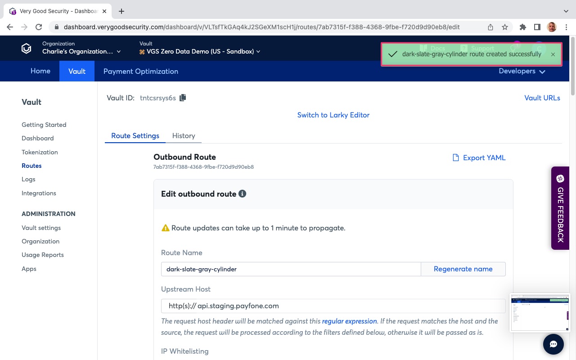
Task: Open Apps in the sidebar
Action: click(x=29, y=269)
